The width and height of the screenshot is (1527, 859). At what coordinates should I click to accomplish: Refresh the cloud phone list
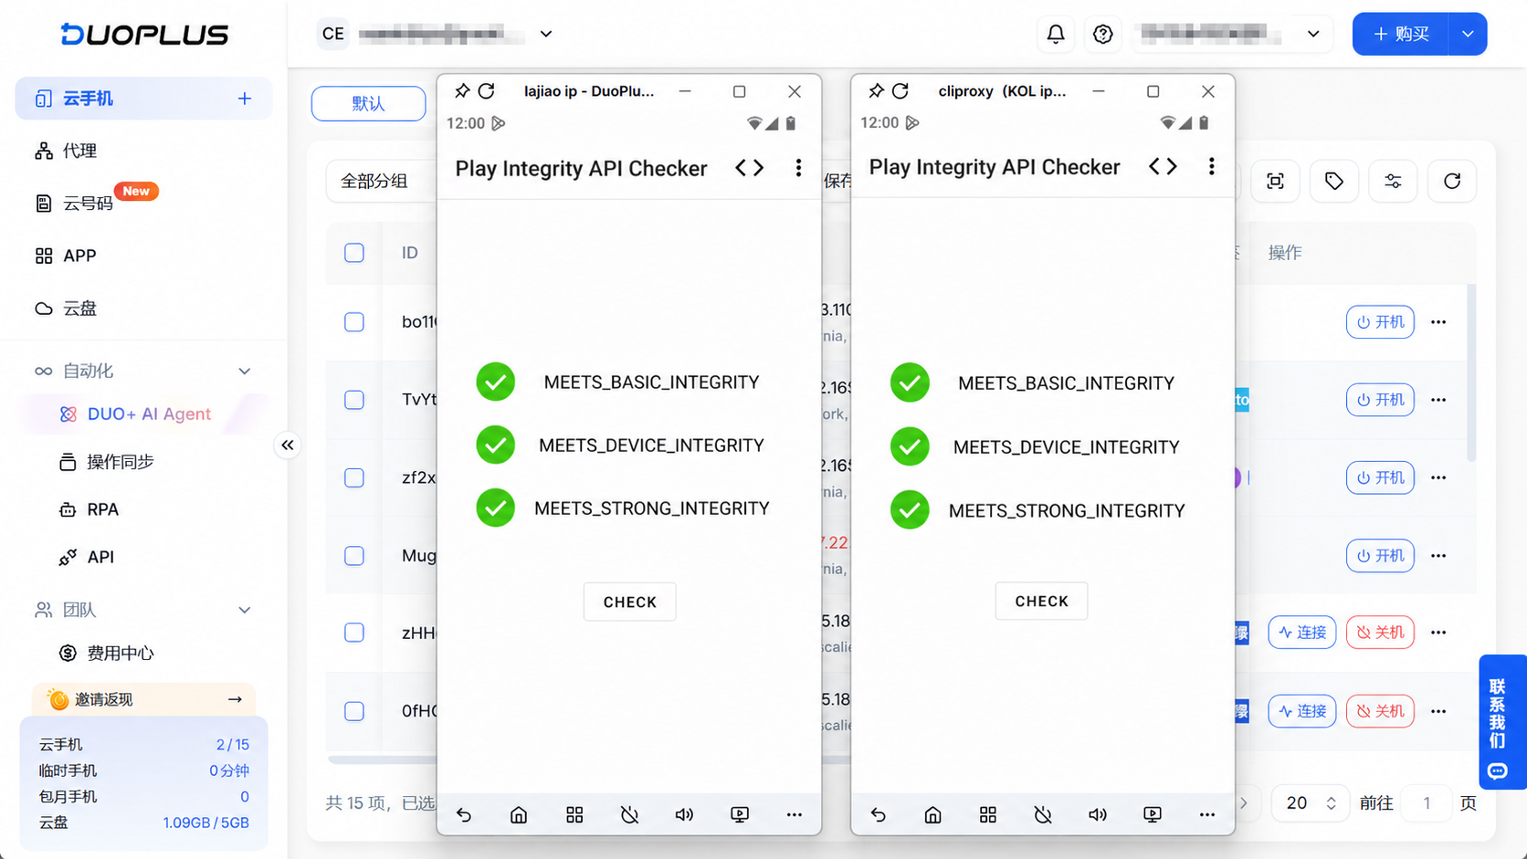pyautogui.click(x=1452, y=181)
